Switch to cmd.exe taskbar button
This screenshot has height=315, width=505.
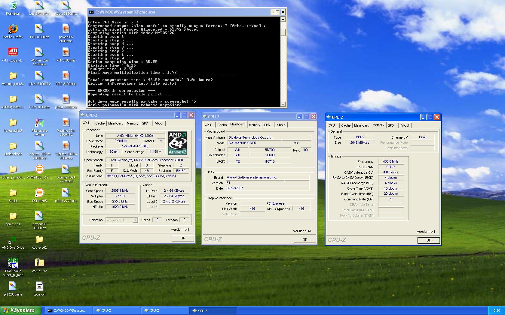(69, 310)
